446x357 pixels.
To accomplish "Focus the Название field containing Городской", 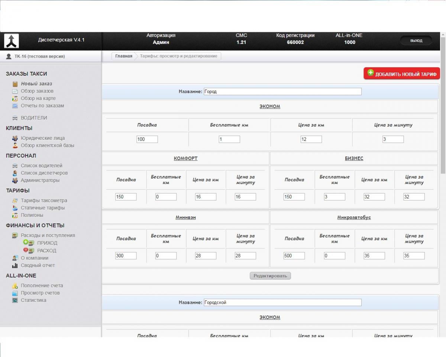I will (282, 302).
